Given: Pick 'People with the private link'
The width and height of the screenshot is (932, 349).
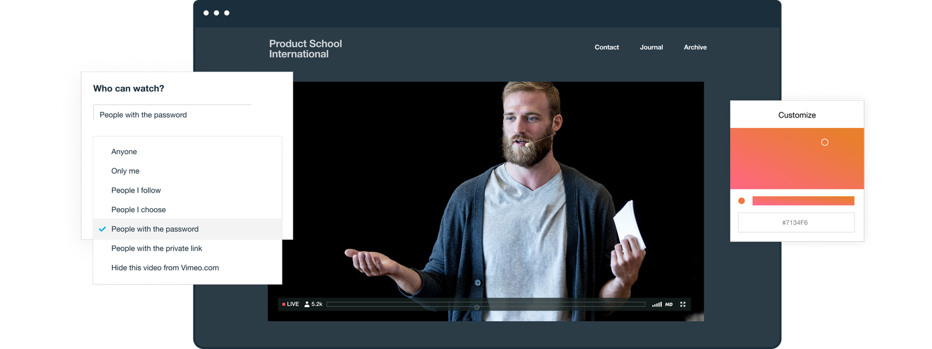Looking at the screenshot, I should click(x=157, y=248).
